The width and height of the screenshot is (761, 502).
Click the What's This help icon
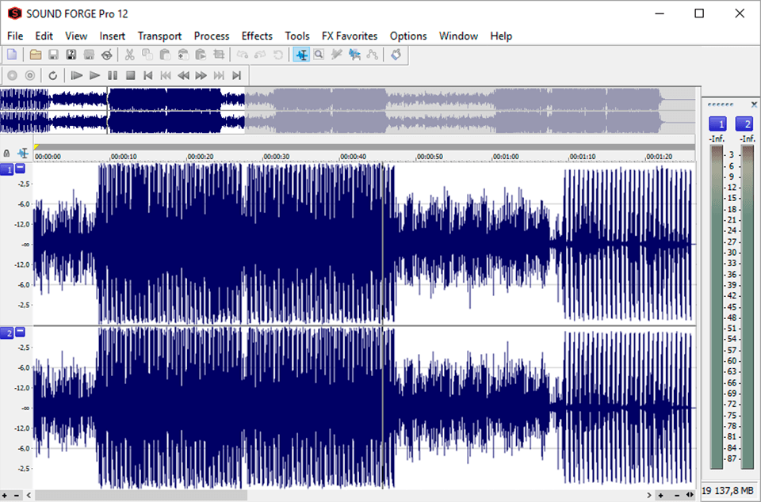396,54
